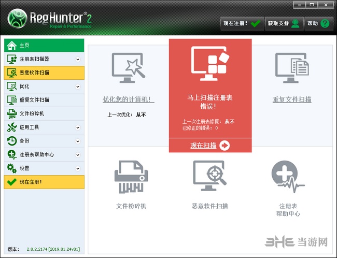Click the large optimize-computer monitor icon
The width and height of the screenshot is (337, 258).
click(x=129, y=68)
